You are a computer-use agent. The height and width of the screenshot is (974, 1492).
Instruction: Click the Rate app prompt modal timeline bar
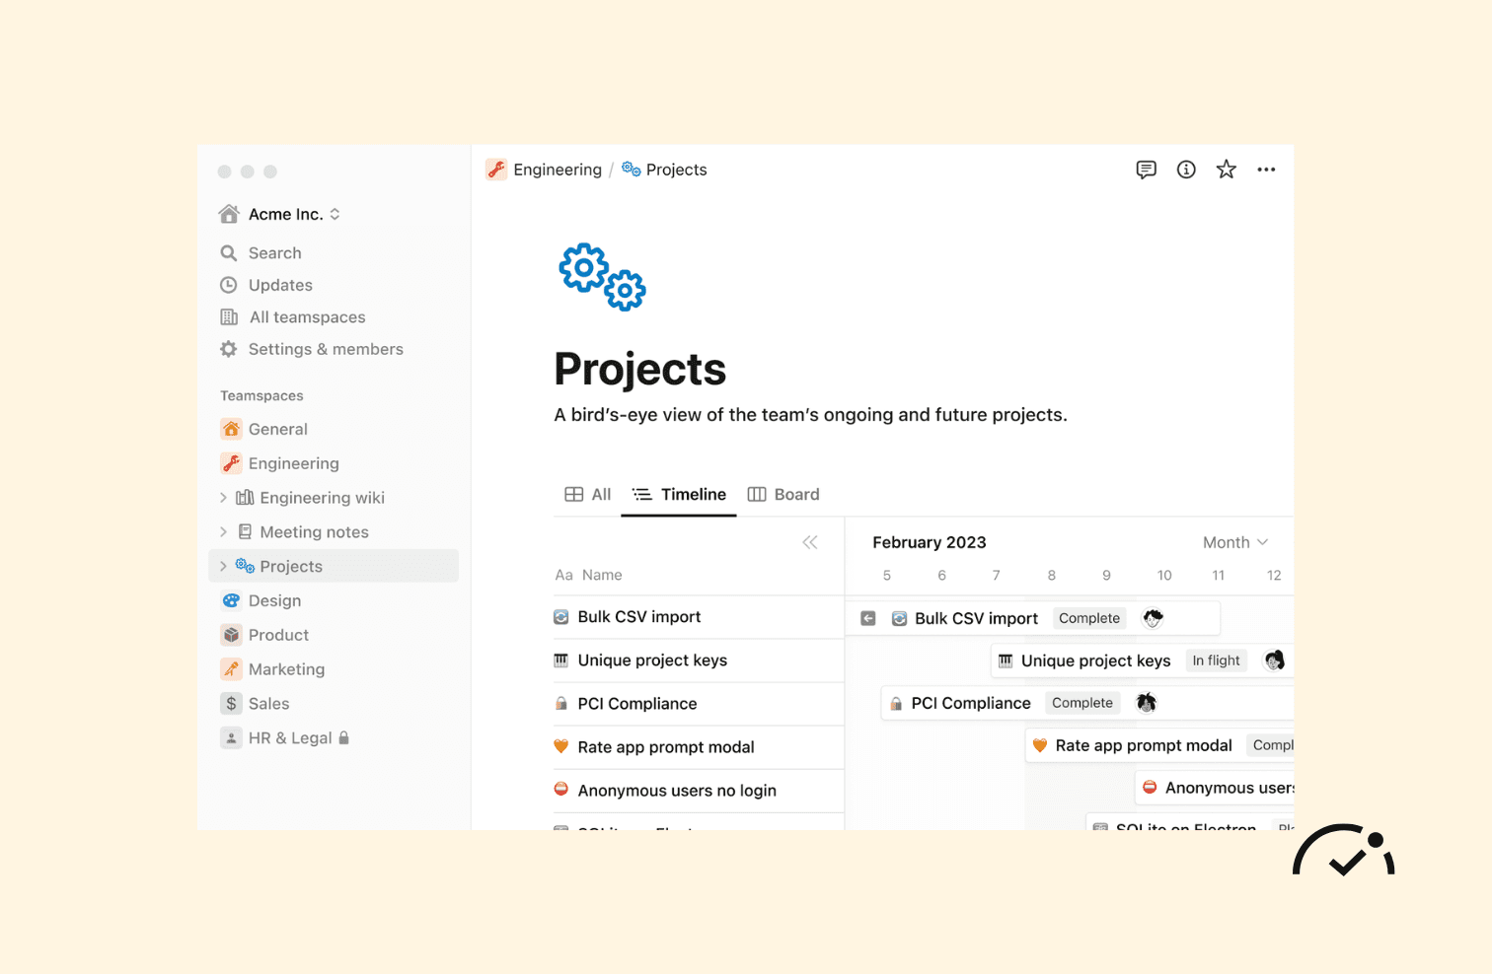(1159, 745)
